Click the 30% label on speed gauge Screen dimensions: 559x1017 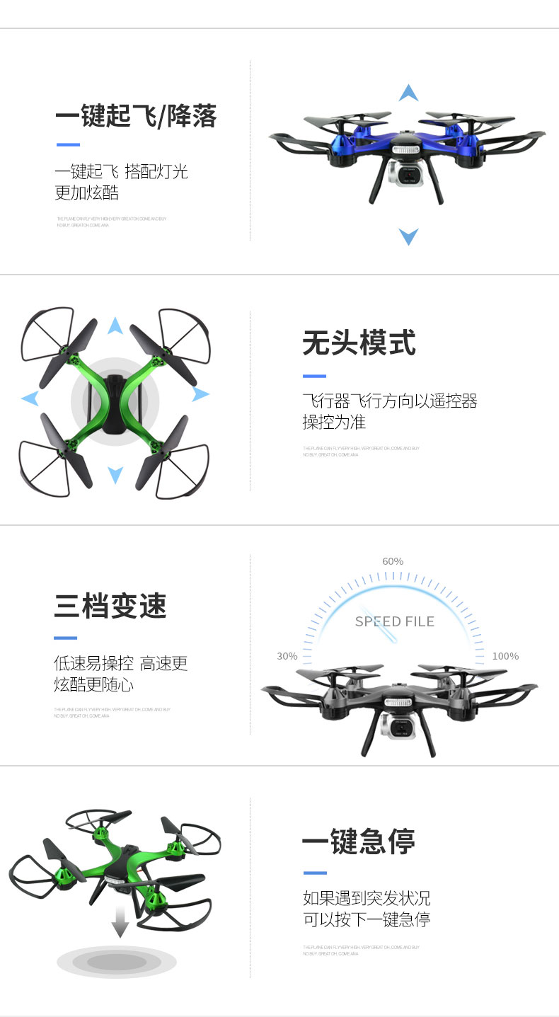(287, 656)
